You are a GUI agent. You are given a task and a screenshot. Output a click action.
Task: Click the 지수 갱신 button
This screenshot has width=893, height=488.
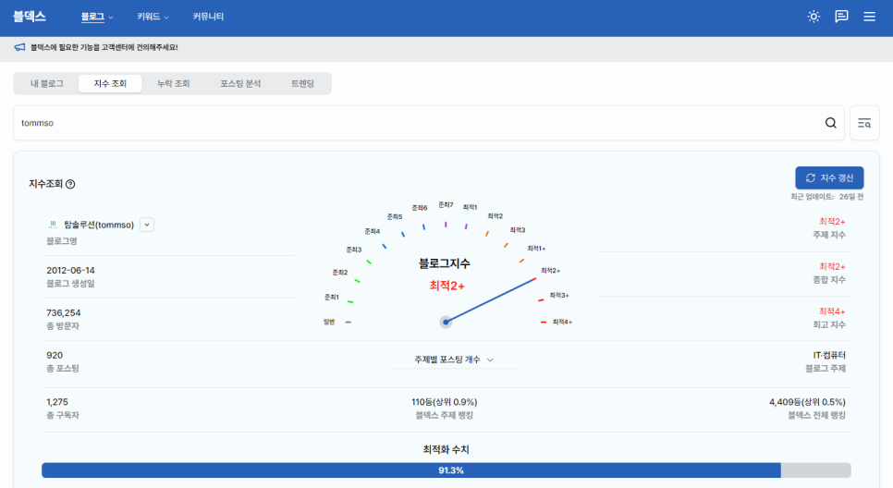[x=829, y=177]
